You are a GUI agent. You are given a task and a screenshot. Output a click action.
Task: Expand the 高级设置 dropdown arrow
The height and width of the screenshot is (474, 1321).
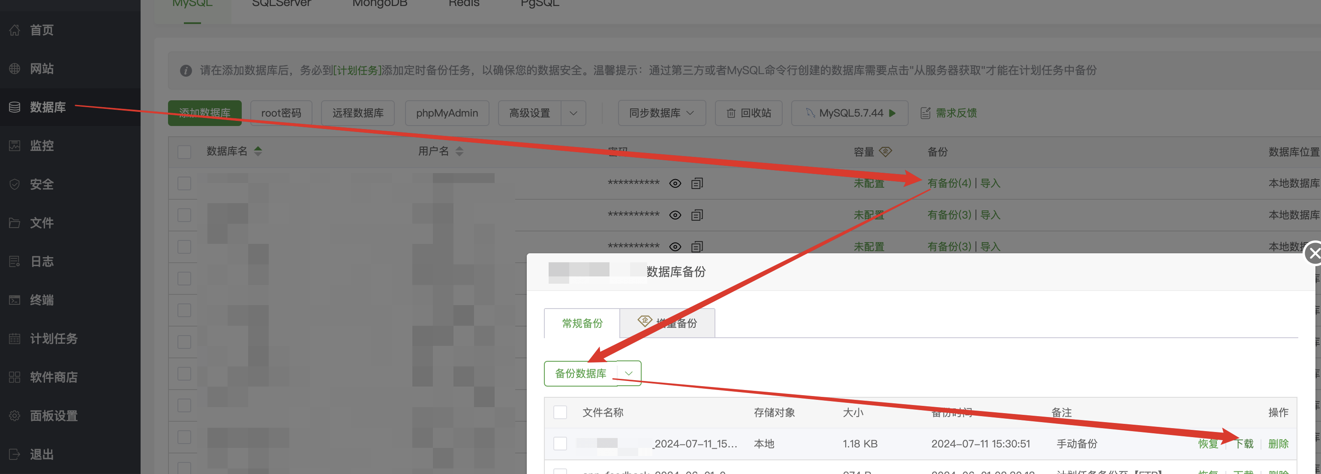tap(573, 113)
